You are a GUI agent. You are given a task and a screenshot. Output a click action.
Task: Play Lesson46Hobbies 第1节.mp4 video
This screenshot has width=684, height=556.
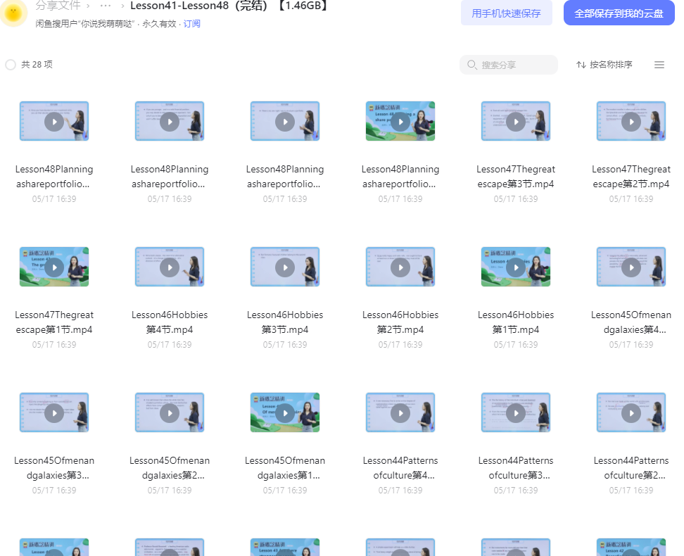516,267
